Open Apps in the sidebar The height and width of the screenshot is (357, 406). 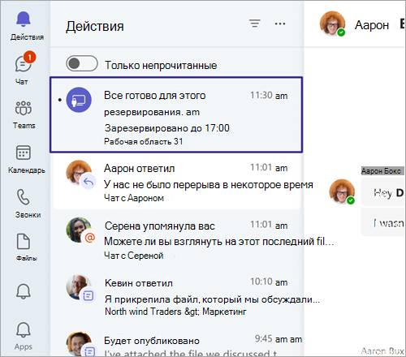pos(24,335)
